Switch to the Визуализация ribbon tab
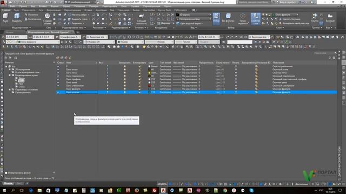The width and height of the screenshot is (346, 194). pos(54,10)
